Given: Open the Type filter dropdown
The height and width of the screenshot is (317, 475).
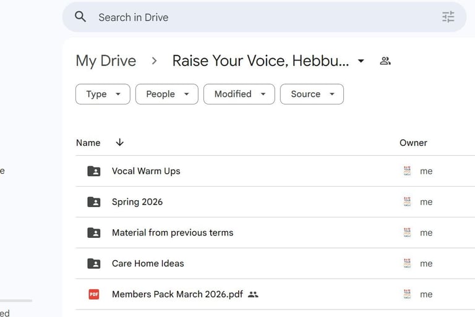Looking at the screenshot, I should click(x=103, y=94).
